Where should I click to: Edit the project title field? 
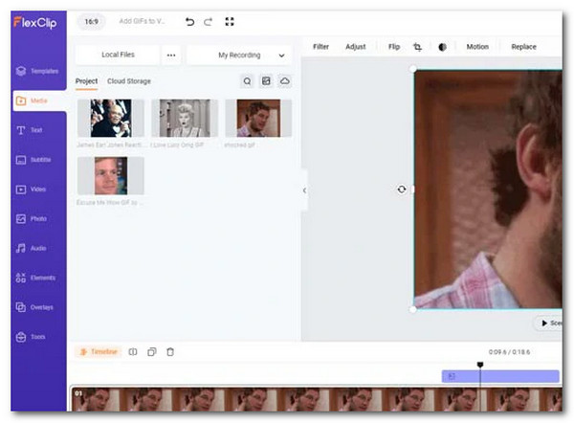click(142, 21)
